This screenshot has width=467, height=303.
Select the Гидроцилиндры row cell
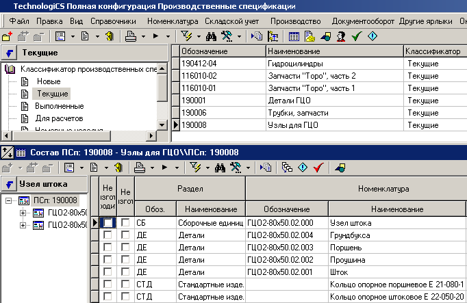pos(334,64)
